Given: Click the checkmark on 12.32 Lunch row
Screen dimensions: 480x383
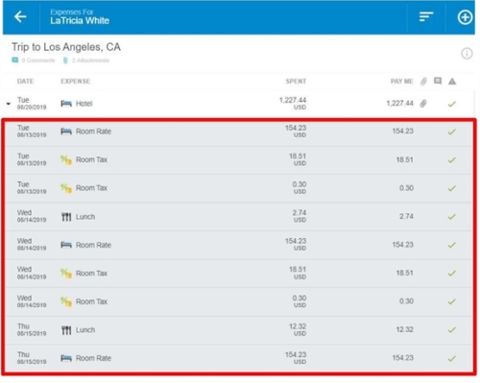Looking at the screenshot, I should 452,329.
